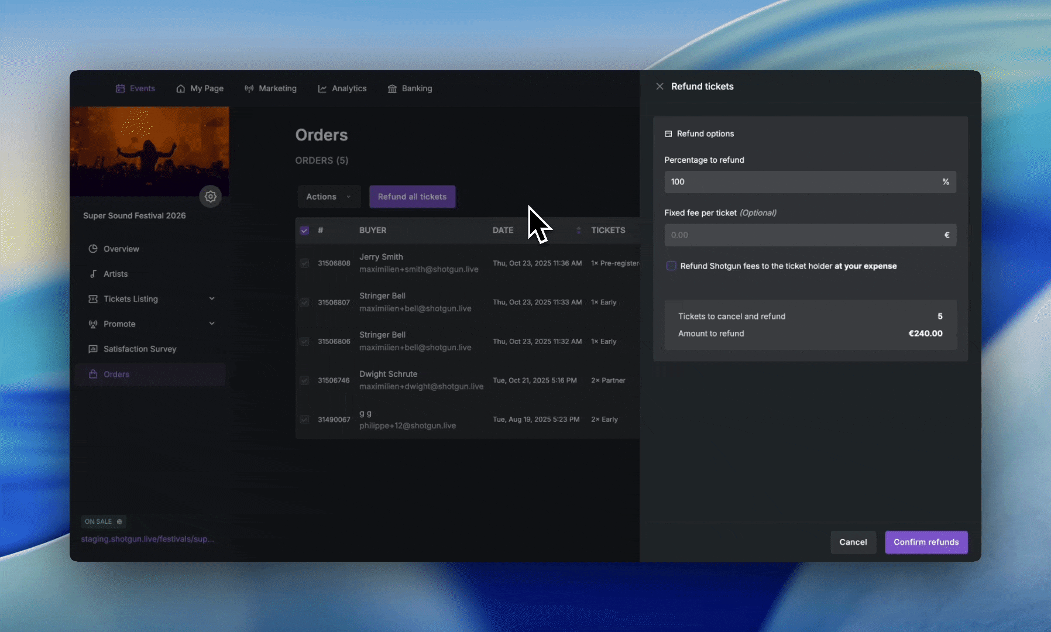The image size is (1051, 632).
Task: Click the BUYER column header
Action: click(x=373, y=231)
